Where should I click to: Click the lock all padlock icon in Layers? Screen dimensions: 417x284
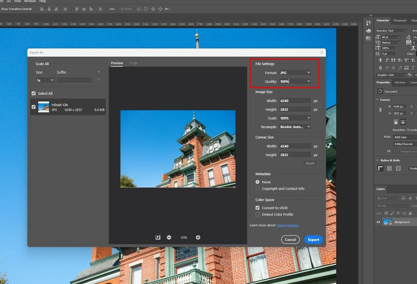pos(410,213)
